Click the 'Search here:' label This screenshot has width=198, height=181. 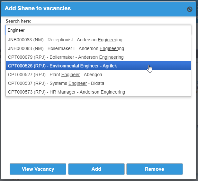(18, 21)
